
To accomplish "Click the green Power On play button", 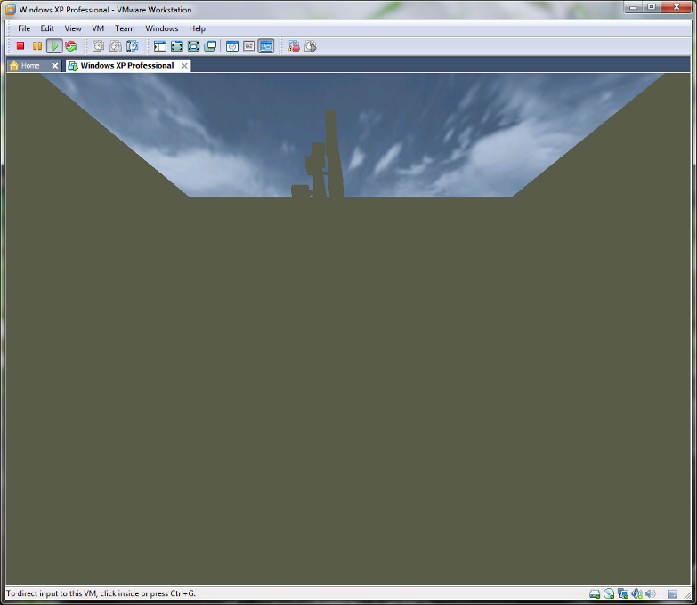I will tap(54, 45).
